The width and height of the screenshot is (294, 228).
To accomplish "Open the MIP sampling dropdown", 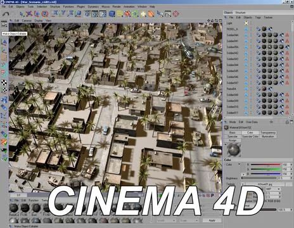I will tap(272, 189).
